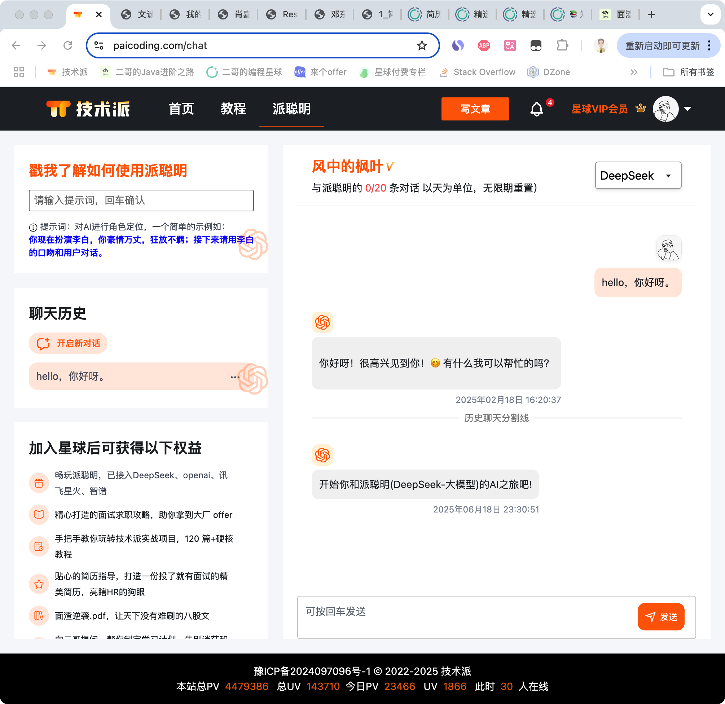Viewport: 725px width, 704px height.
Task: Switch to the 文询 browser tab
Action: tap(136, 14)
